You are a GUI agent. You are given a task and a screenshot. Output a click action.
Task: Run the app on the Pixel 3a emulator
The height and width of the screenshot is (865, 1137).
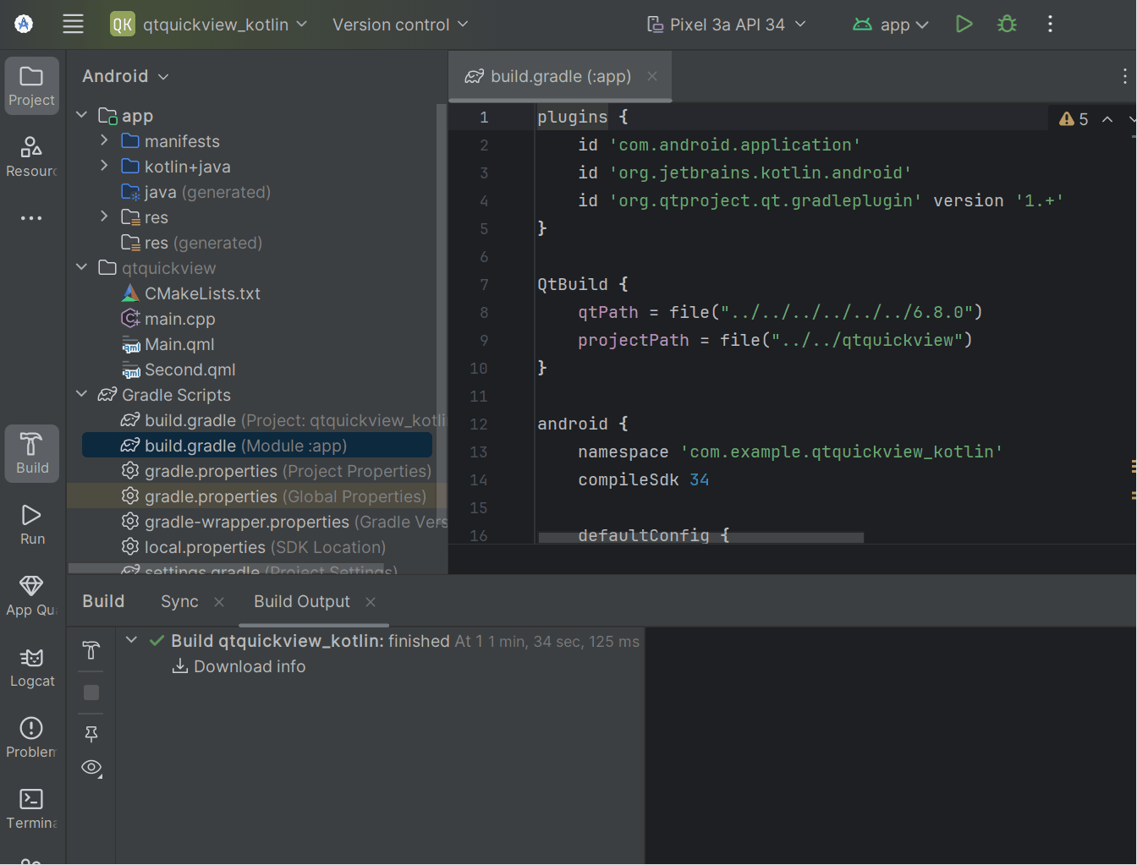click(x=964, y=24)
